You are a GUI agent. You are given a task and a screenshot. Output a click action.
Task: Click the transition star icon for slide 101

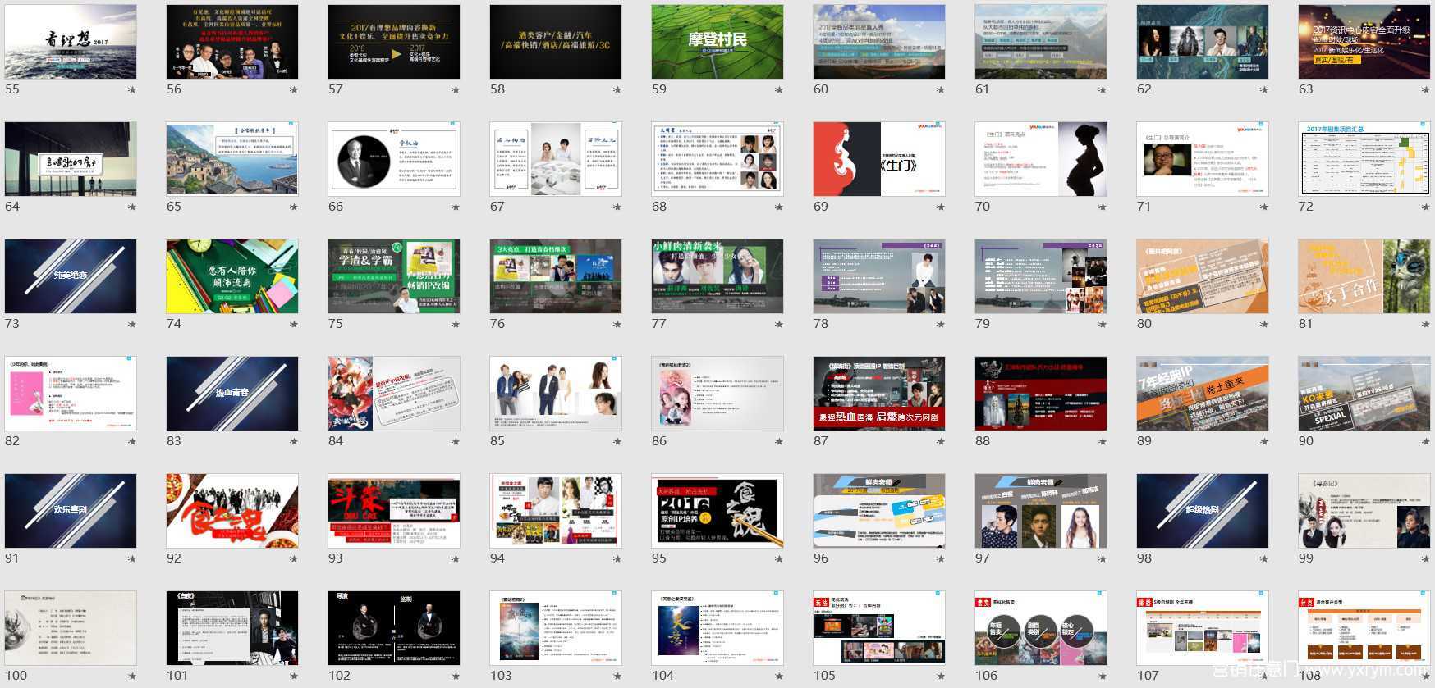[x=294, y=677]
